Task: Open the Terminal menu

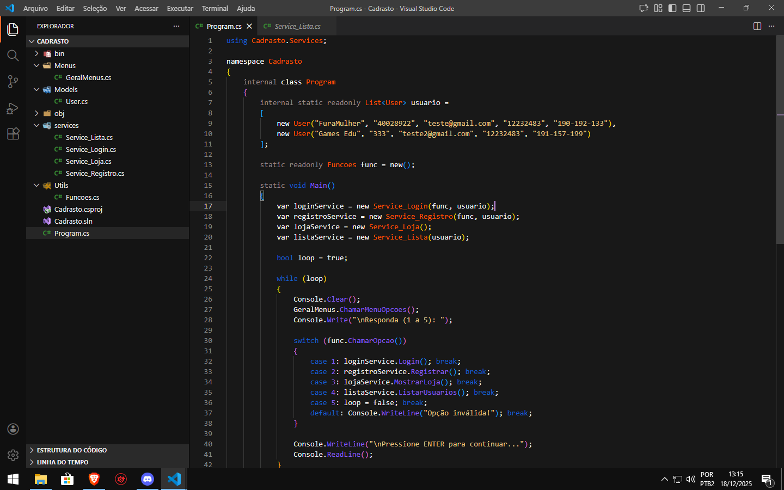Action: coord(215,8)
